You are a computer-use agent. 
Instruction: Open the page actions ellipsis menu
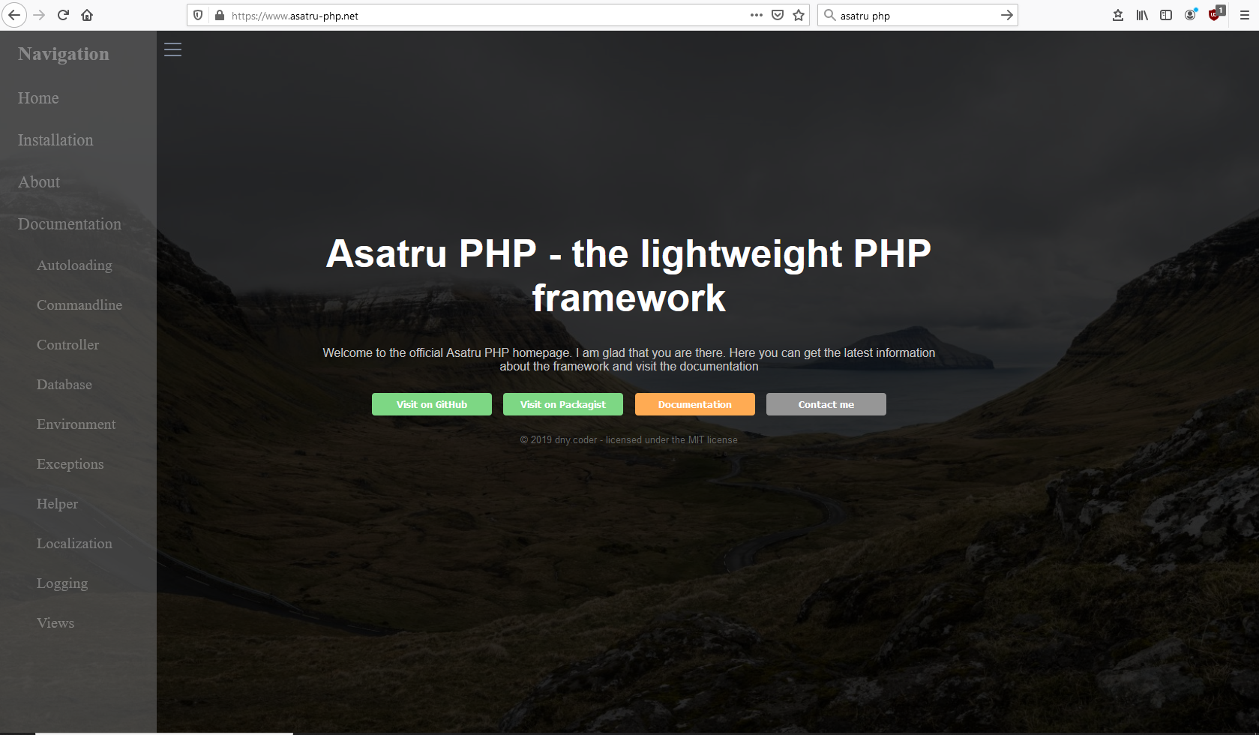pyautogui.click(x=756, y=15)
